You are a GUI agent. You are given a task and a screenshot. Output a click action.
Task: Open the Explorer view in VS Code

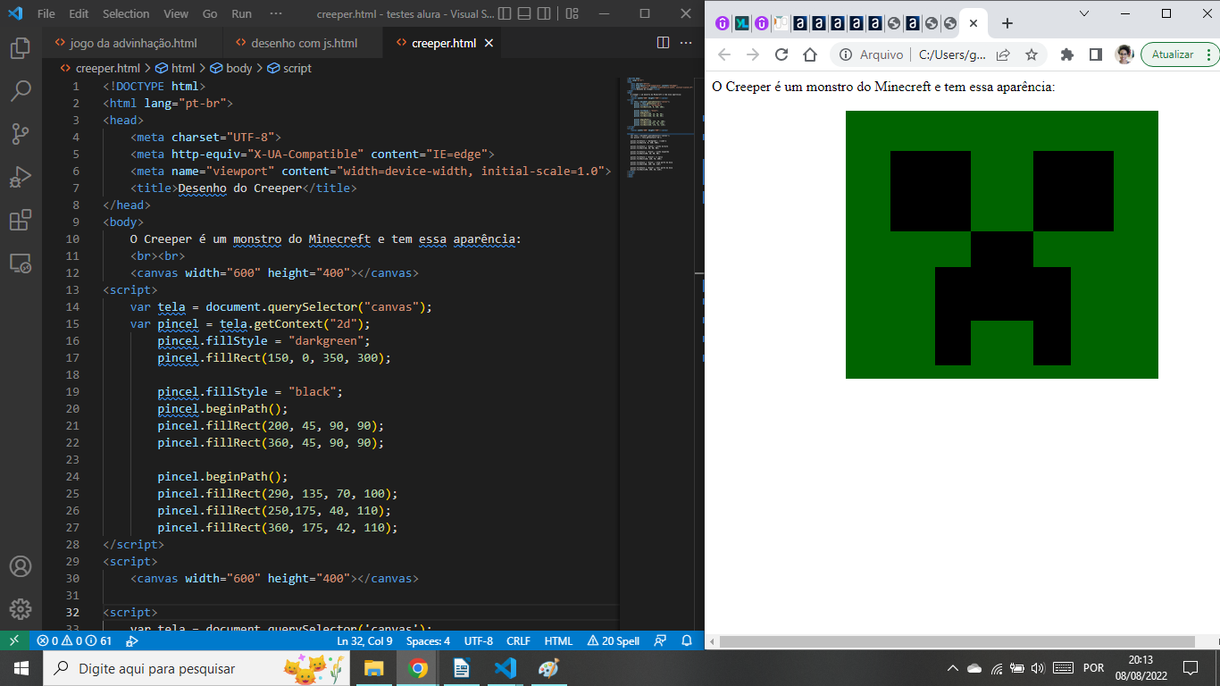21,48
